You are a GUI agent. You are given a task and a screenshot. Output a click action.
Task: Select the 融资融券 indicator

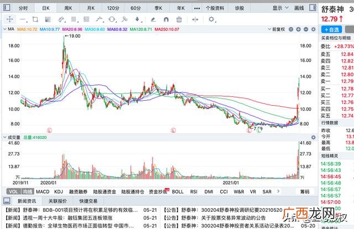click(x=78, y=192)
